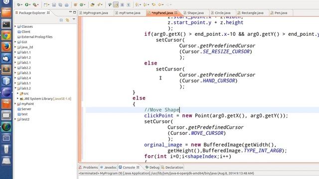This screenshot has width=319, height=179.
Task: Collapse the lab3.2 project node
Action: [15, 88]
